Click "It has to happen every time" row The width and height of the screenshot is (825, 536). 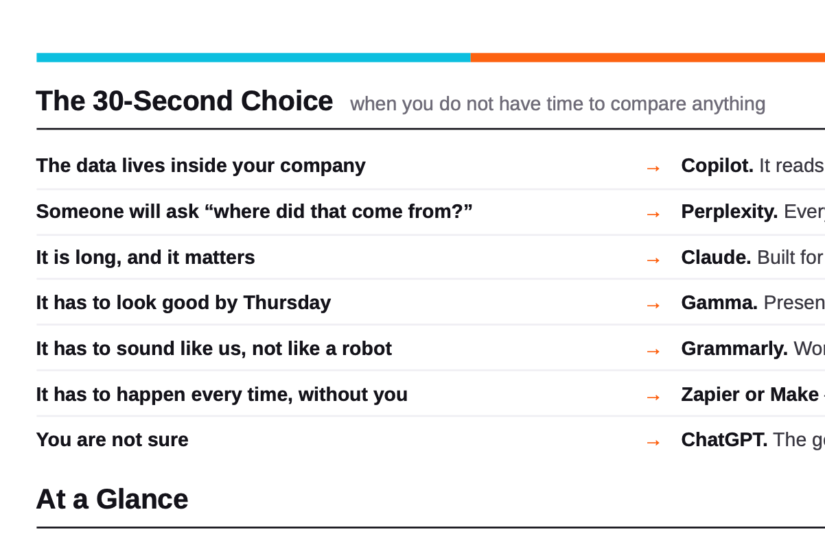(430, 395)
